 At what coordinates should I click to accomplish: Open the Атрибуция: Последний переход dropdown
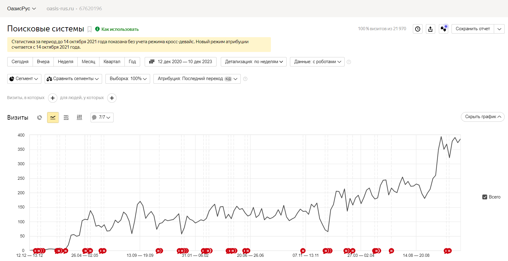click(x=197, y=79)
